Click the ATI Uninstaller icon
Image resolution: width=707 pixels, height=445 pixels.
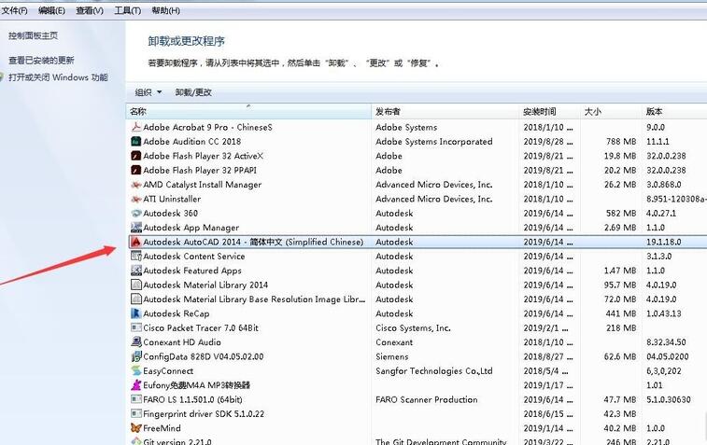tap(135, 199)
